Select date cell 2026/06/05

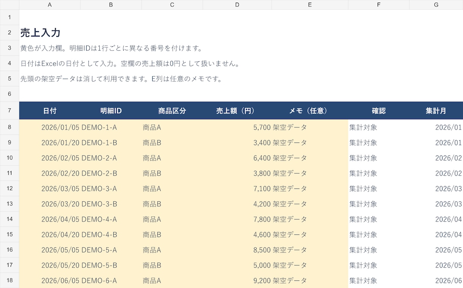click(50, 280)
